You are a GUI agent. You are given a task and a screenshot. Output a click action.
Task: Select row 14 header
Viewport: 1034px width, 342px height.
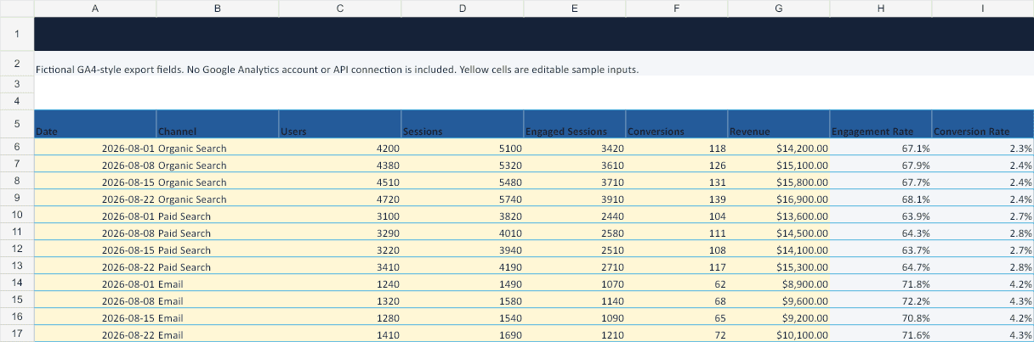(x=17, y=283)
